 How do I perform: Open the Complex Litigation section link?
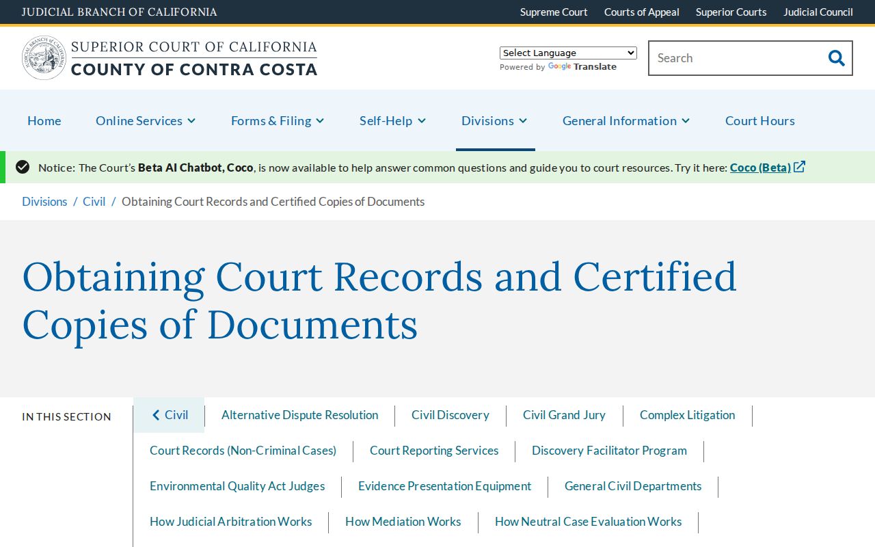(688, 415)
